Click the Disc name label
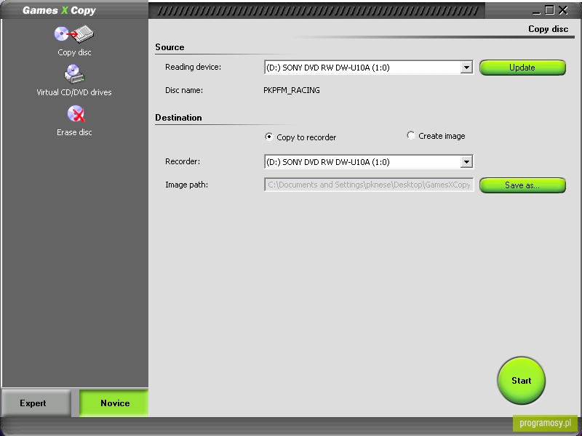This screenshot has width=582, height=436. (x=184, y=90)
